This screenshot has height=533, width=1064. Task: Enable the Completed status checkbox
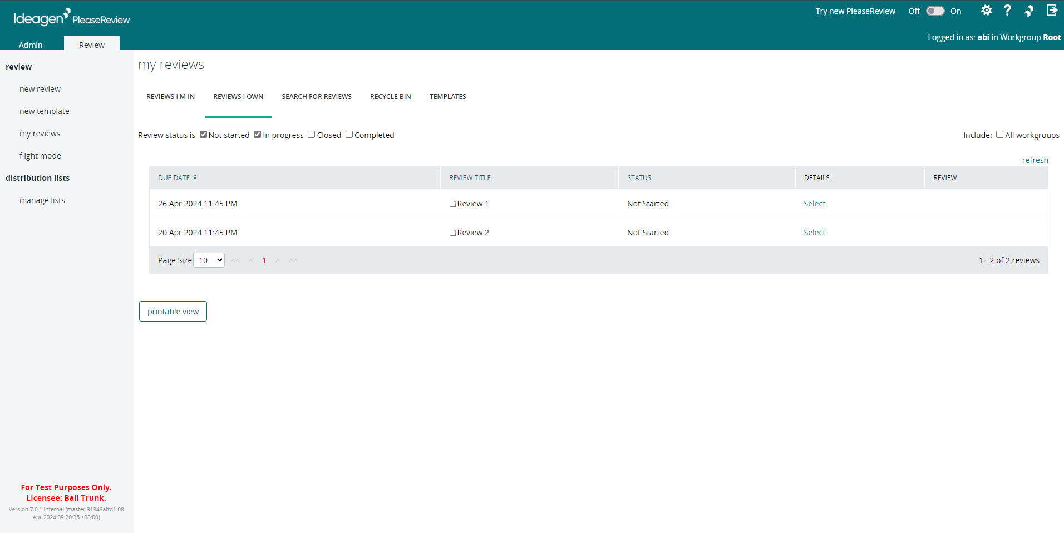pyautogui.click(x=349, y=135)
